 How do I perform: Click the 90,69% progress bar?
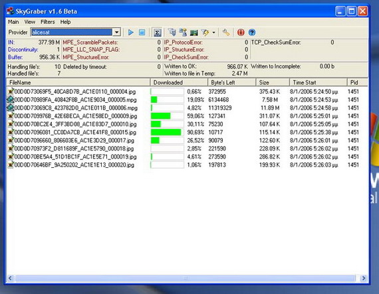coord(167,132)
